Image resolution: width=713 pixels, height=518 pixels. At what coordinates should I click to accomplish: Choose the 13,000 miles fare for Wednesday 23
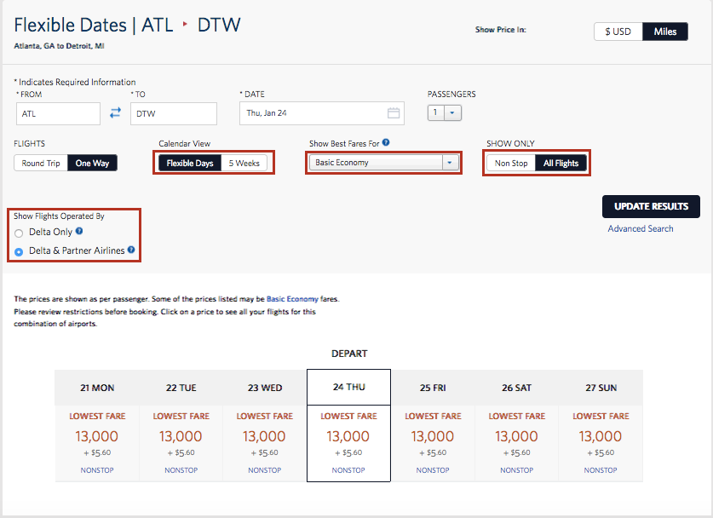(x=264, y=436)
